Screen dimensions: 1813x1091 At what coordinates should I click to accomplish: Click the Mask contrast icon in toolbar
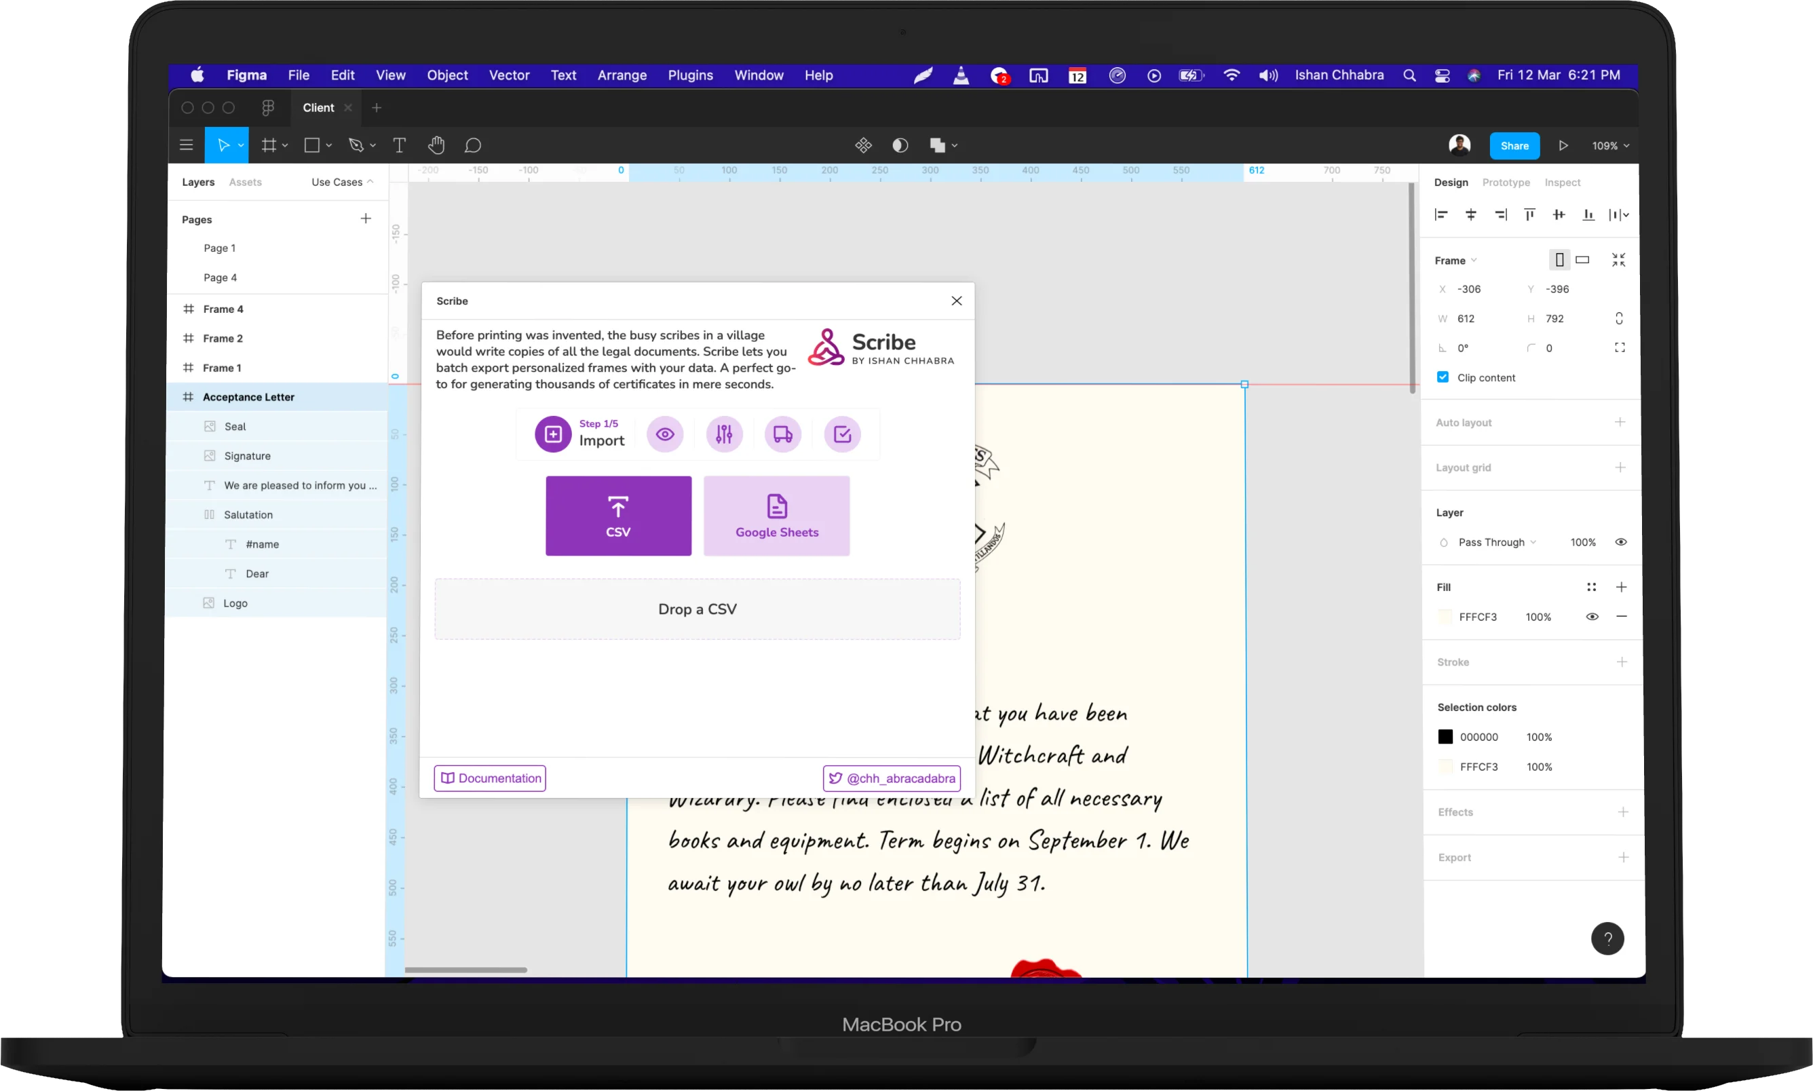900,146
